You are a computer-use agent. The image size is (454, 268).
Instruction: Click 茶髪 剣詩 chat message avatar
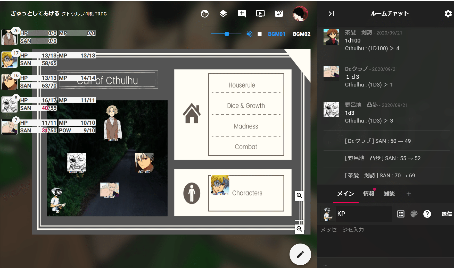coord(331,37)
